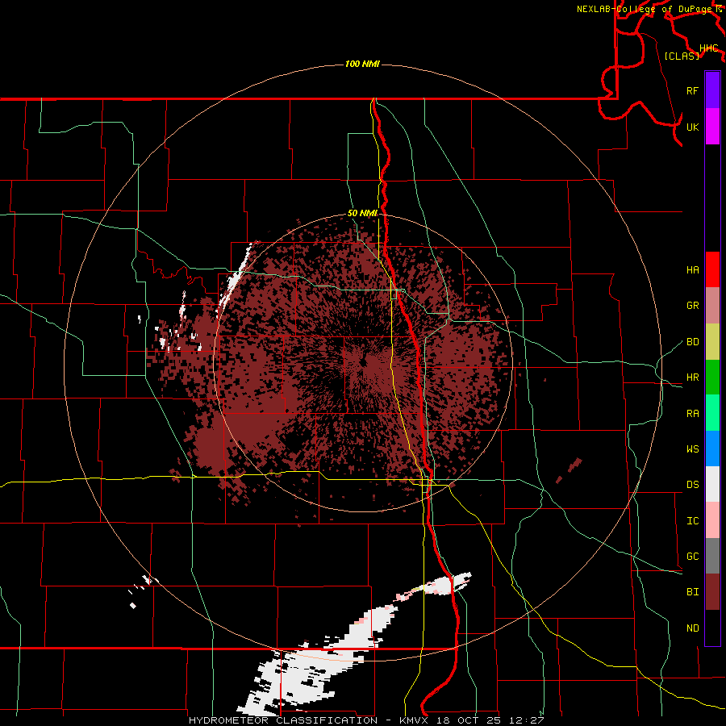The image size is (726, 726).
Task: Click the pinkish GR legend swatch
Action: (x=712, y=306)
